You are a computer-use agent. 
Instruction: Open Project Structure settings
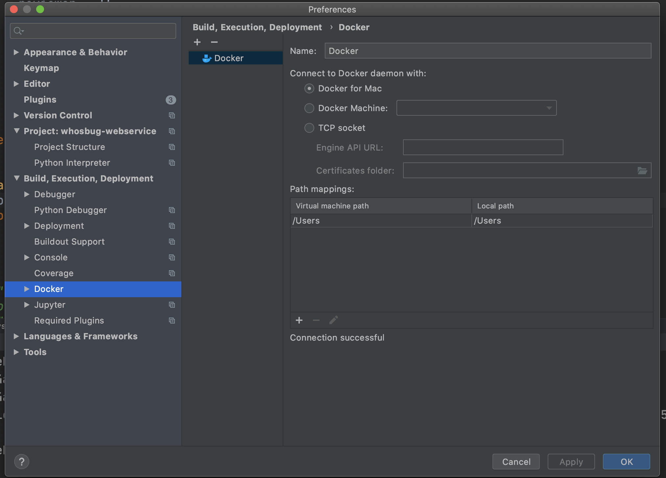[x=70, y=147]
